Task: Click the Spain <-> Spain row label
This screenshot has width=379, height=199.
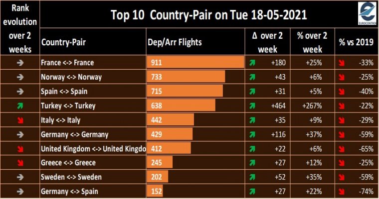Action: coord(64,92)
